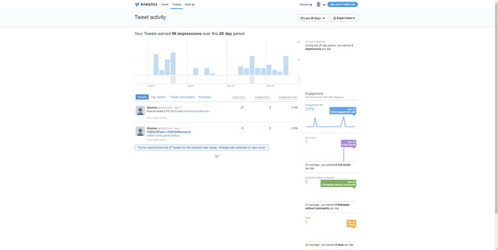
Task: Click the gray Twitter bird footer icon
Action: click(217, 156)
